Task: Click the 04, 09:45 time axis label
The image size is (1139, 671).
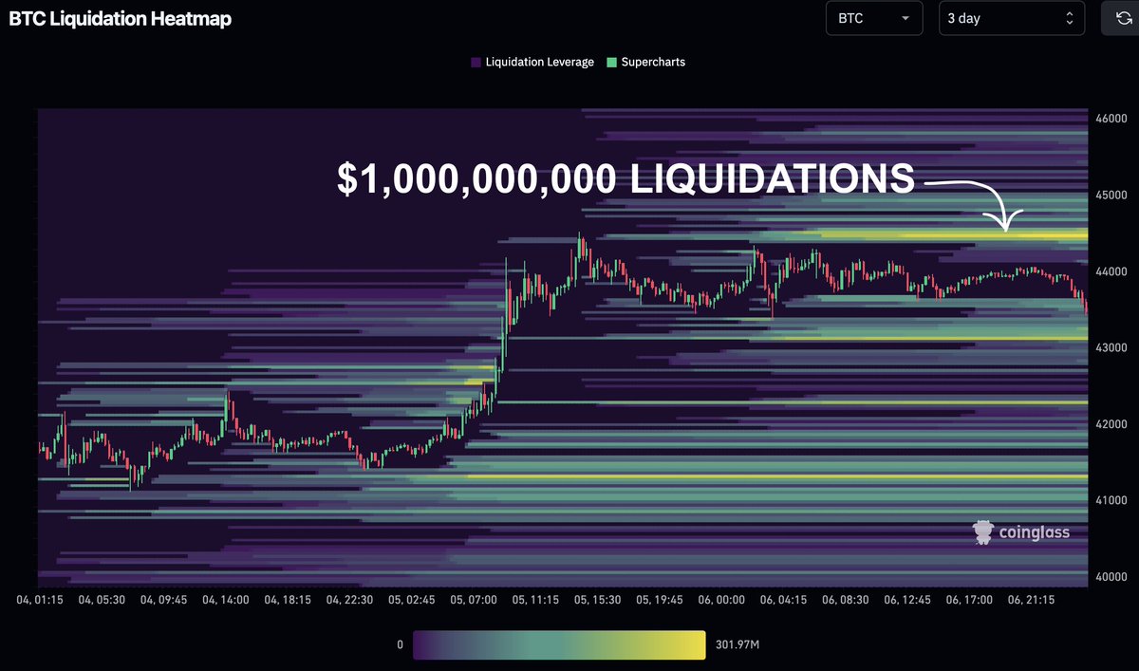Action: pos(164,600)
